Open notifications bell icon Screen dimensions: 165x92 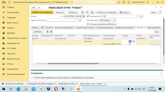coord(119,2)
